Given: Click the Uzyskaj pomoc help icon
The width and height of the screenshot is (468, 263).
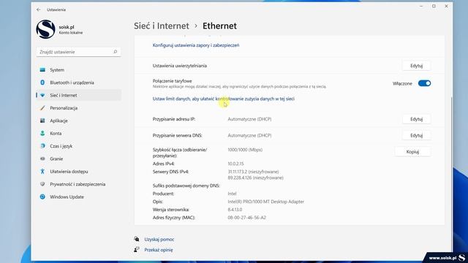Looking at the screenshot, I should click(137, 239).
